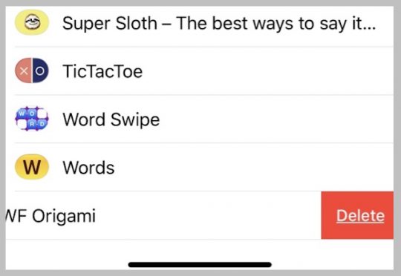Tap the sloth face in the yellow icon

[32, 22]
